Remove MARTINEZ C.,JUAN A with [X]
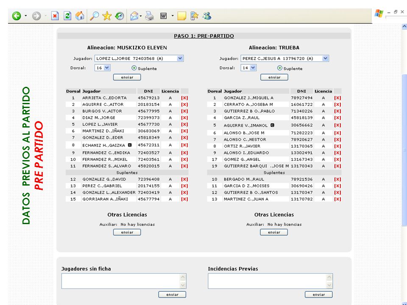The height and width of the screenshot is (305, 407). pyautogui.click(x=337, y=199)
